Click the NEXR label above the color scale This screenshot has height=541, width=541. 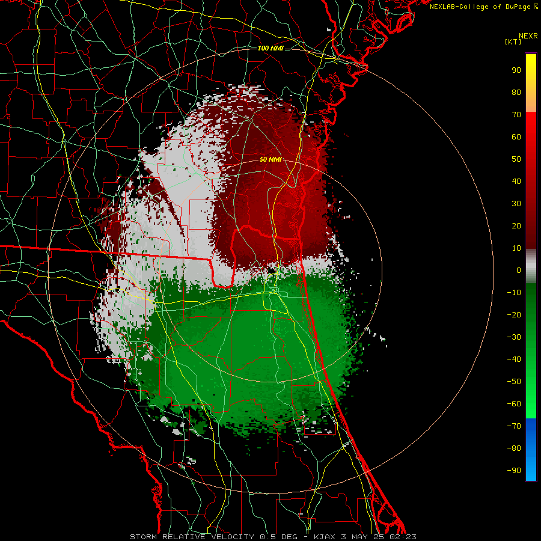(x=528, y=36)
